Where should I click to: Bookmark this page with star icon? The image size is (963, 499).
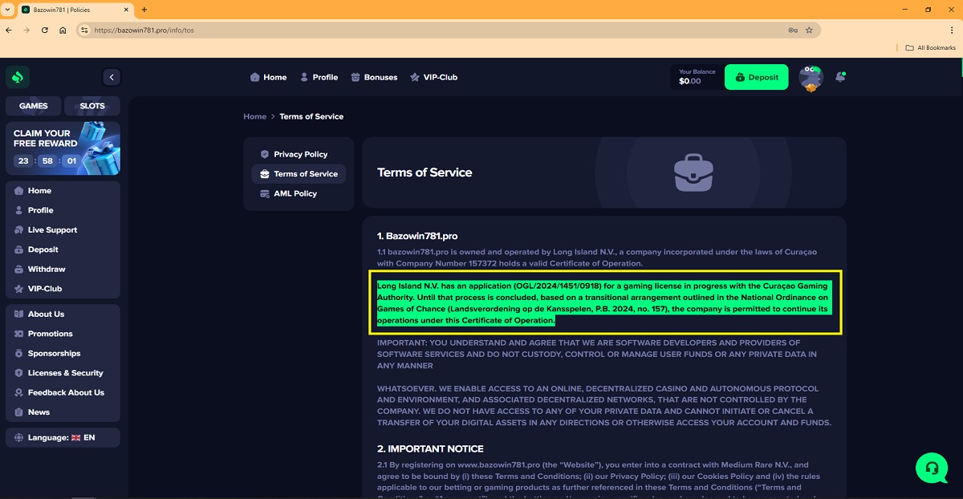pos(809,30)
